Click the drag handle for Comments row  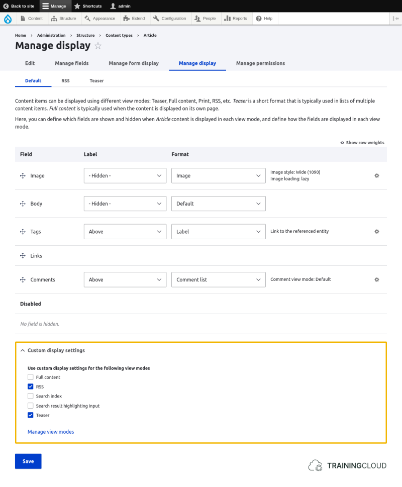point(23,279)
